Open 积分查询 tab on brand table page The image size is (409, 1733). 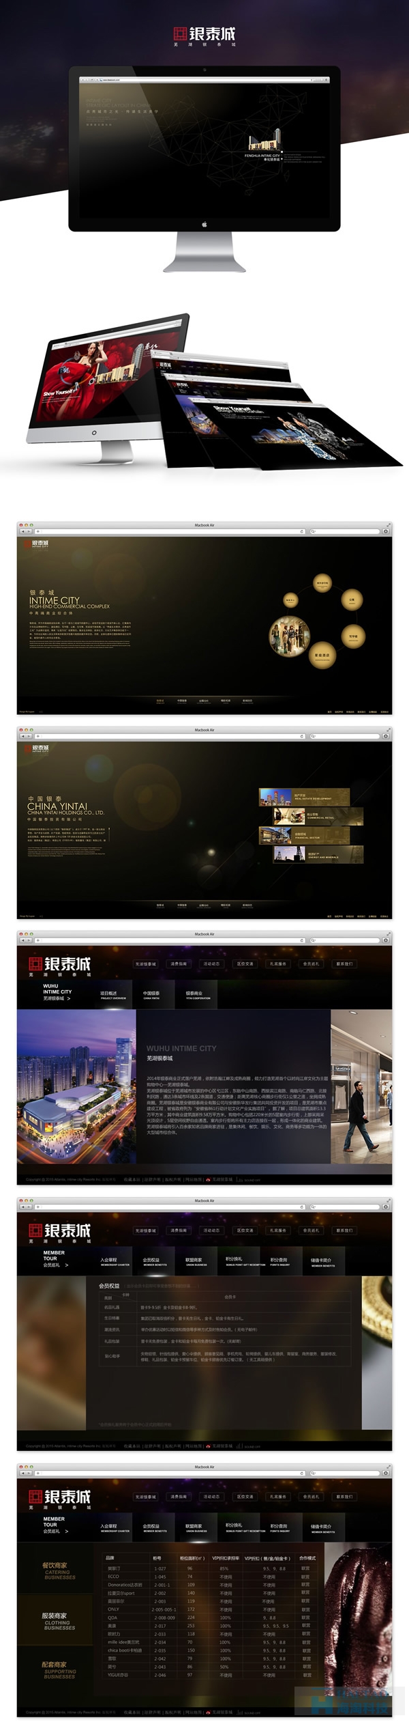[x=279, y=1528]
